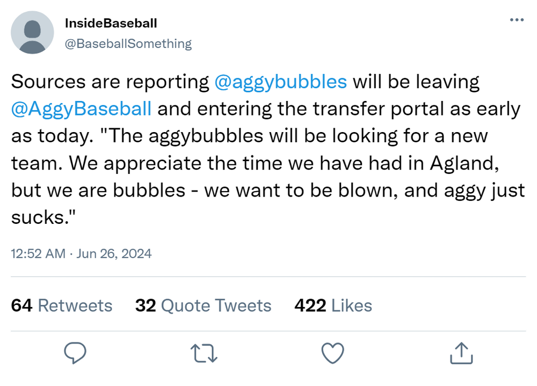The height and width of the screenshot is (386, 537).
Task: Click the @BaseballSomething handle
Action: (128, 43)
